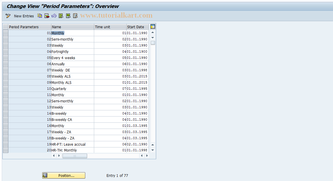Click the Start Date column header
The image size is (333, 181).
[x=137, y=27]
